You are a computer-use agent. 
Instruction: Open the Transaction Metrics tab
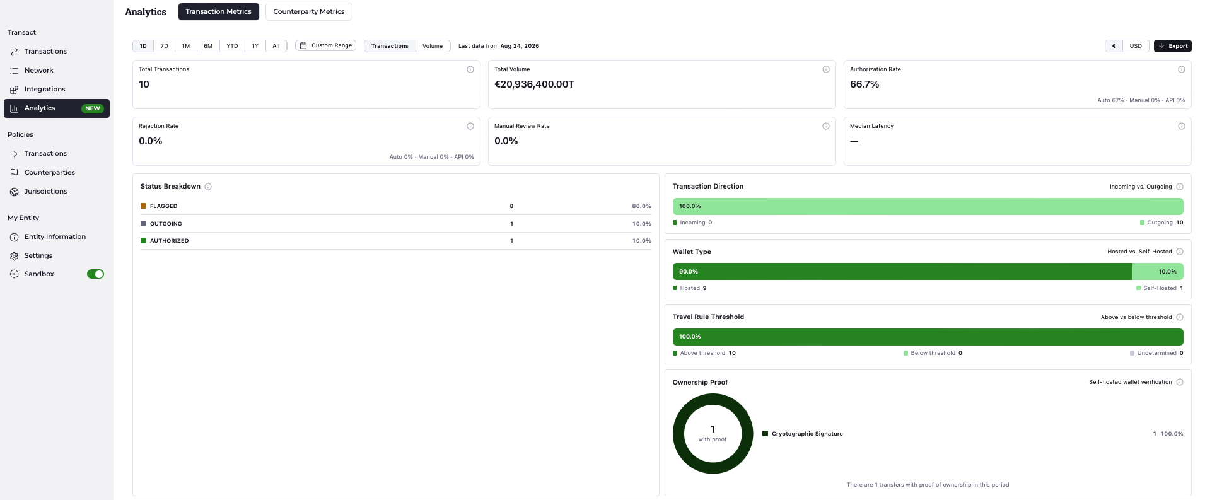pyautogui.click(x=218, y=11)
